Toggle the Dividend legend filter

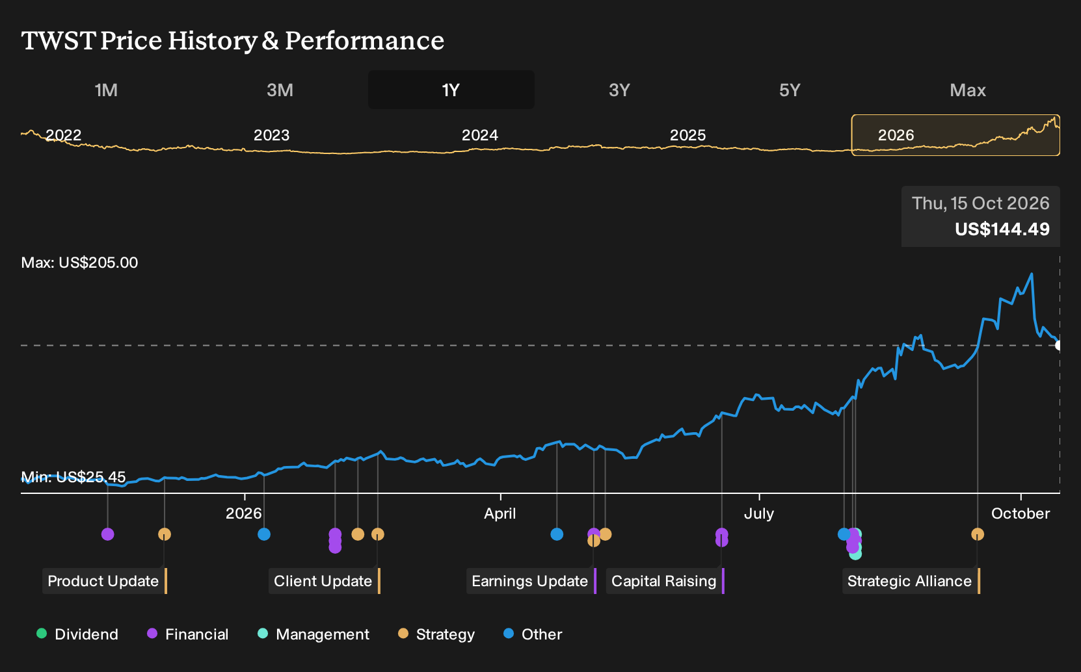[x=77, y=634]
